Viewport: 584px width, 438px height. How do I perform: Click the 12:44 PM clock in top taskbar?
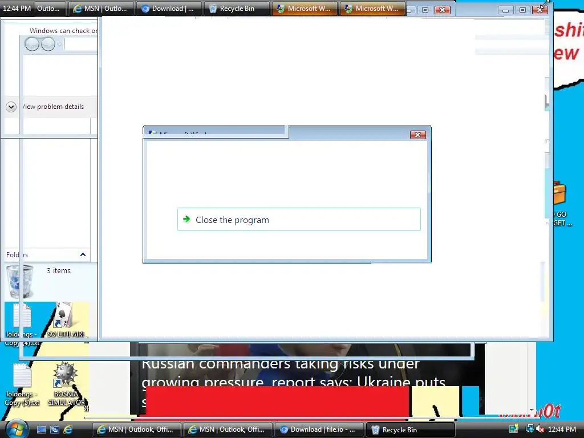(x=17, y=8)
